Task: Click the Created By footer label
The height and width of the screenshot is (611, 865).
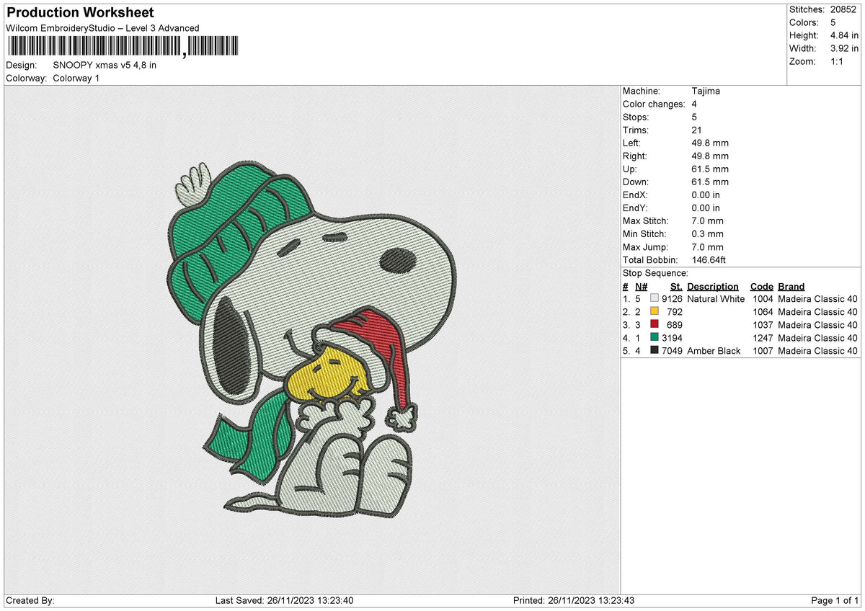Action: (30, 601)
